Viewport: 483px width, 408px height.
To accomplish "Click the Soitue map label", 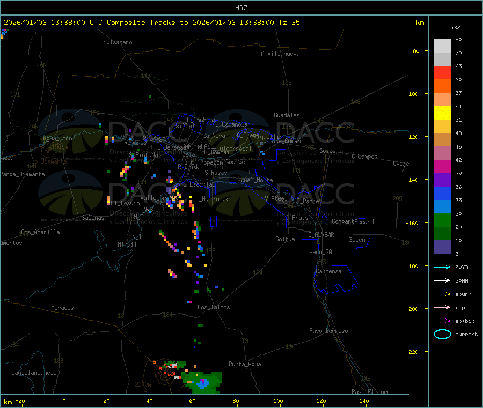I will [285, 239].
